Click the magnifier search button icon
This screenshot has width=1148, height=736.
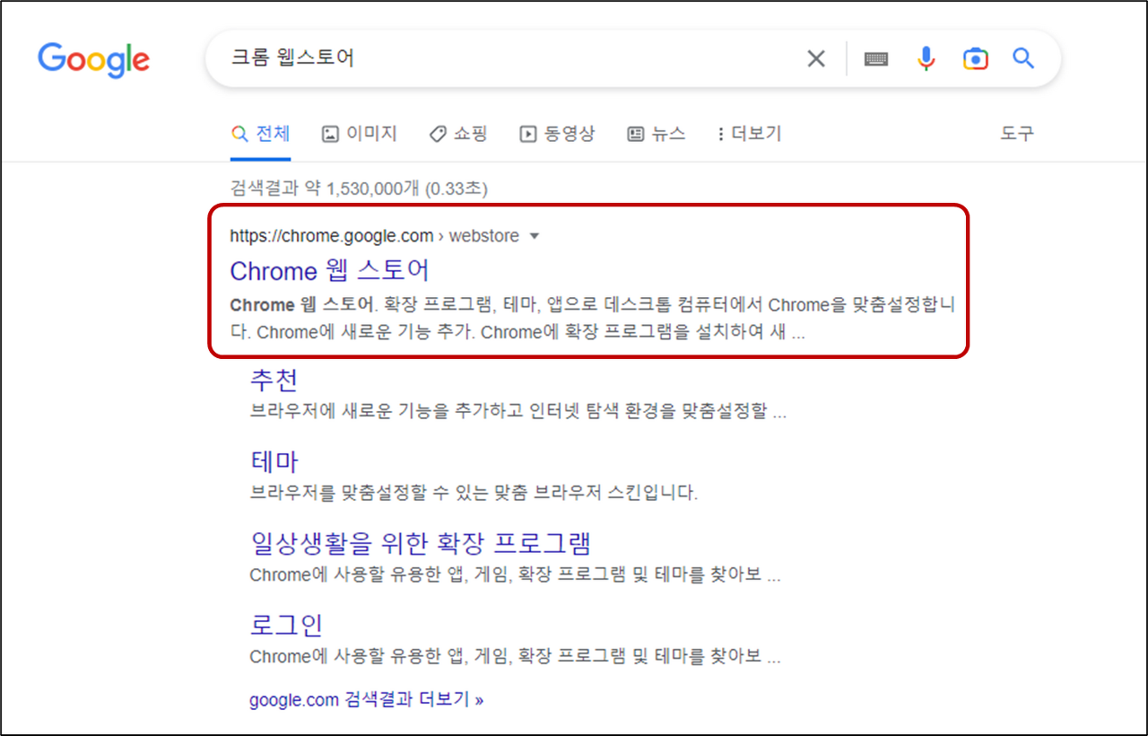1023,59
